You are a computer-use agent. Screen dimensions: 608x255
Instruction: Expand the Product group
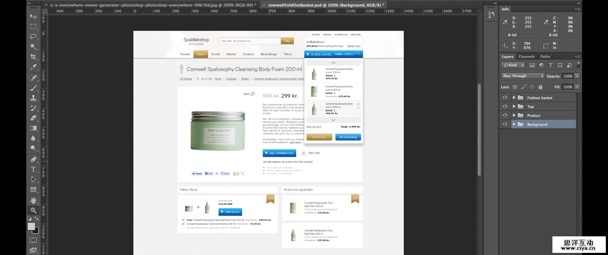click(x=514, y=115)
